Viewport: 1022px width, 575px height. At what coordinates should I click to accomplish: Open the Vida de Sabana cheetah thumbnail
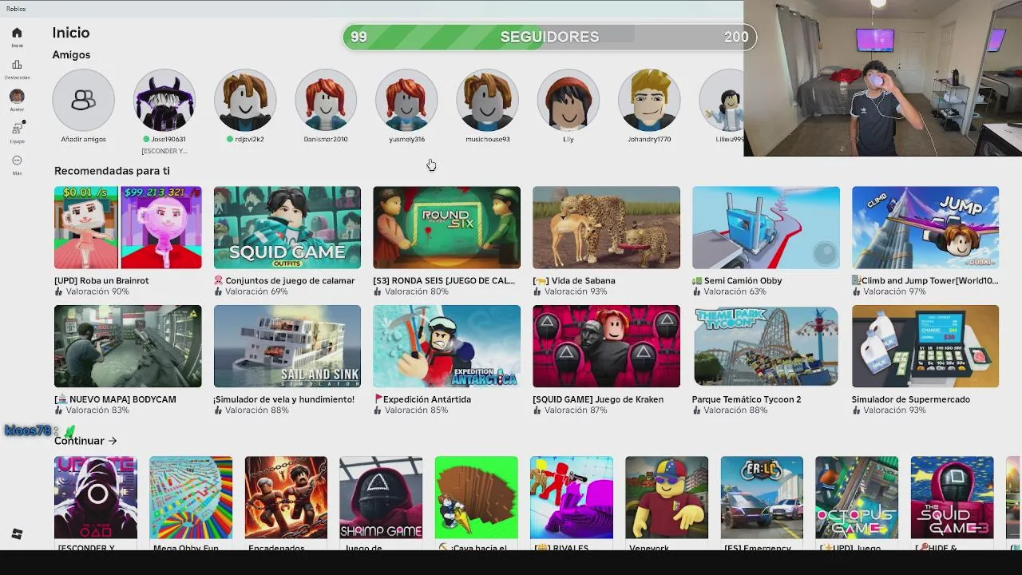click(x=606, y=228)
